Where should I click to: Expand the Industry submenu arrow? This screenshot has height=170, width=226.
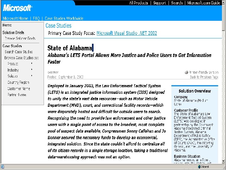(x=32, y=70)
